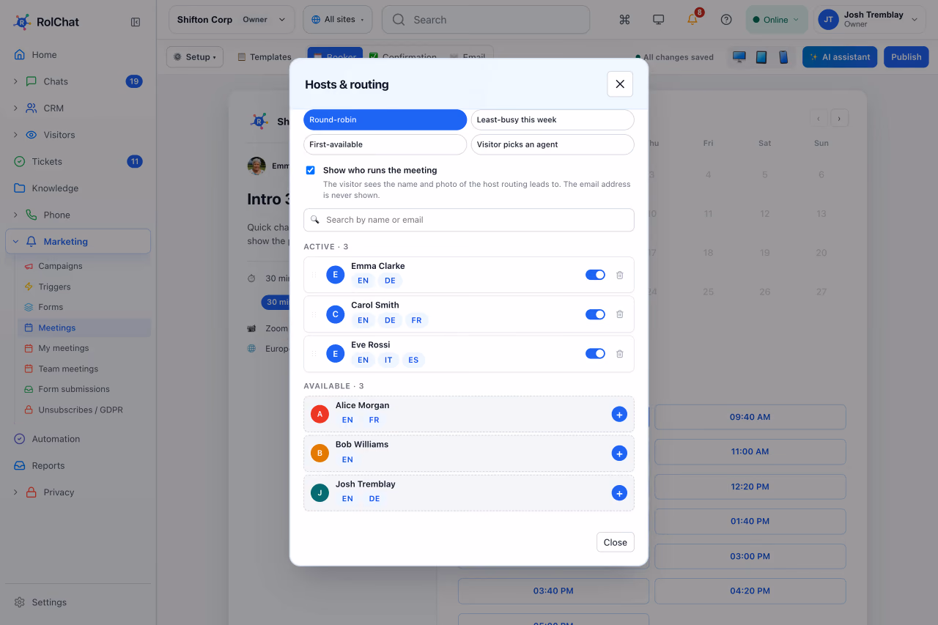This screenshot has width=938, height=625.
Task: Collapse the sidebar panel icon
Action: (x=136, y=22)
